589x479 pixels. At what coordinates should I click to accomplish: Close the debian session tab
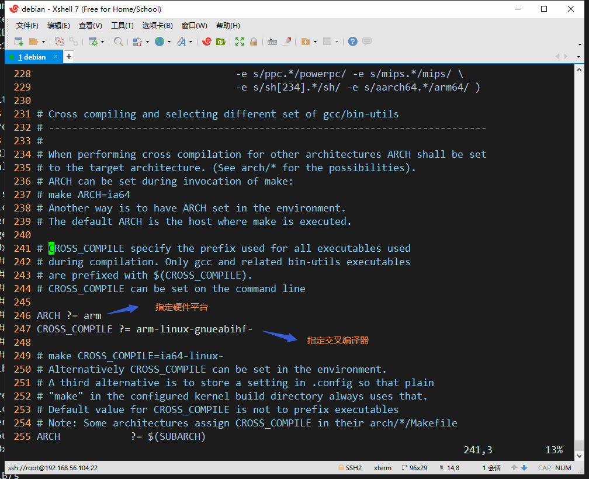(56, 57)
